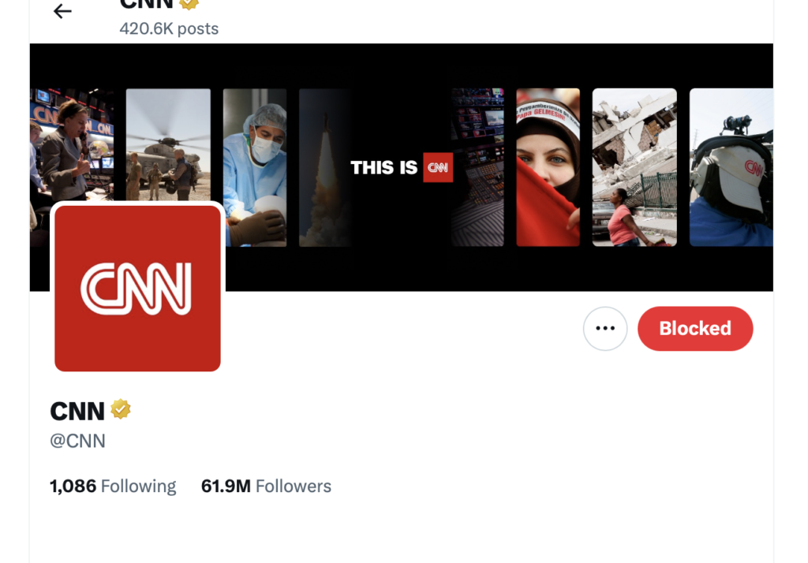Open the control room monitors photo
The height and width of the screenshot is (563, 808).
coord(477,167)
